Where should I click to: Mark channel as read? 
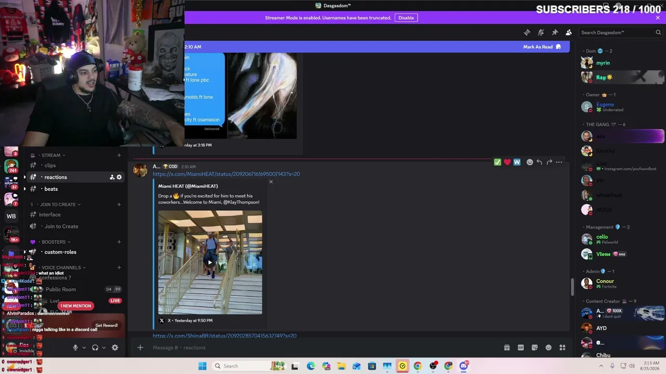pos(542,47)
